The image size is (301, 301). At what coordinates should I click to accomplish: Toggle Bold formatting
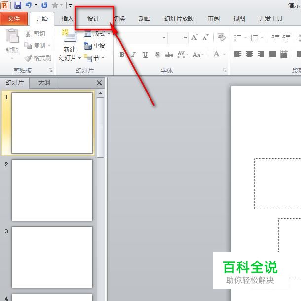click(x=122, y=55)
